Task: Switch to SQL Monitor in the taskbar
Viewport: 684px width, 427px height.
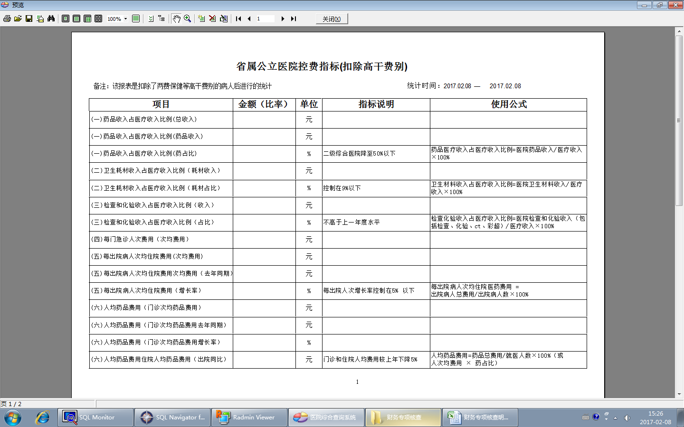Action: [95, 418]
